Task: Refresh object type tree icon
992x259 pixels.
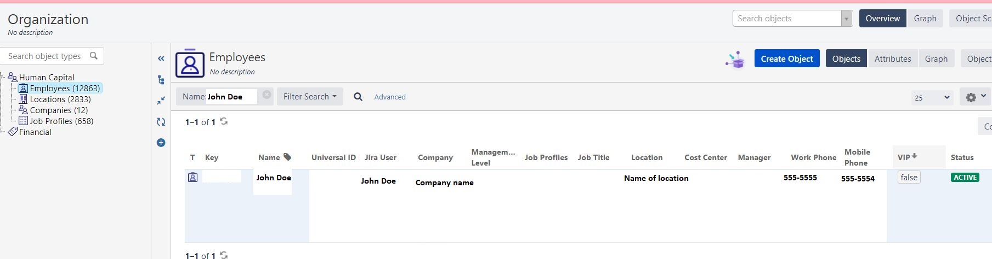Action: coord(161,122)
